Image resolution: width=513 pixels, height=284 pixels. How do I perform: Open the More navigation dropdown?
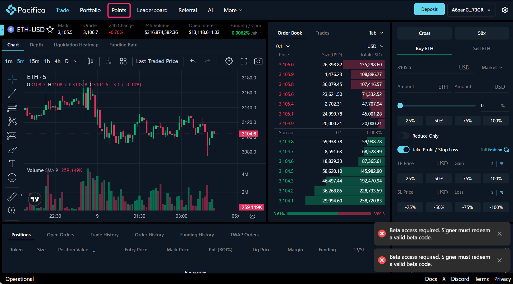[233, 10]
